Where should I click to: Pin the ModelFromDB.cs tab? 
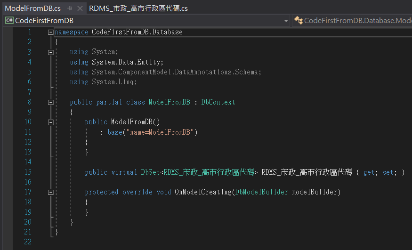tap(70, 8)
